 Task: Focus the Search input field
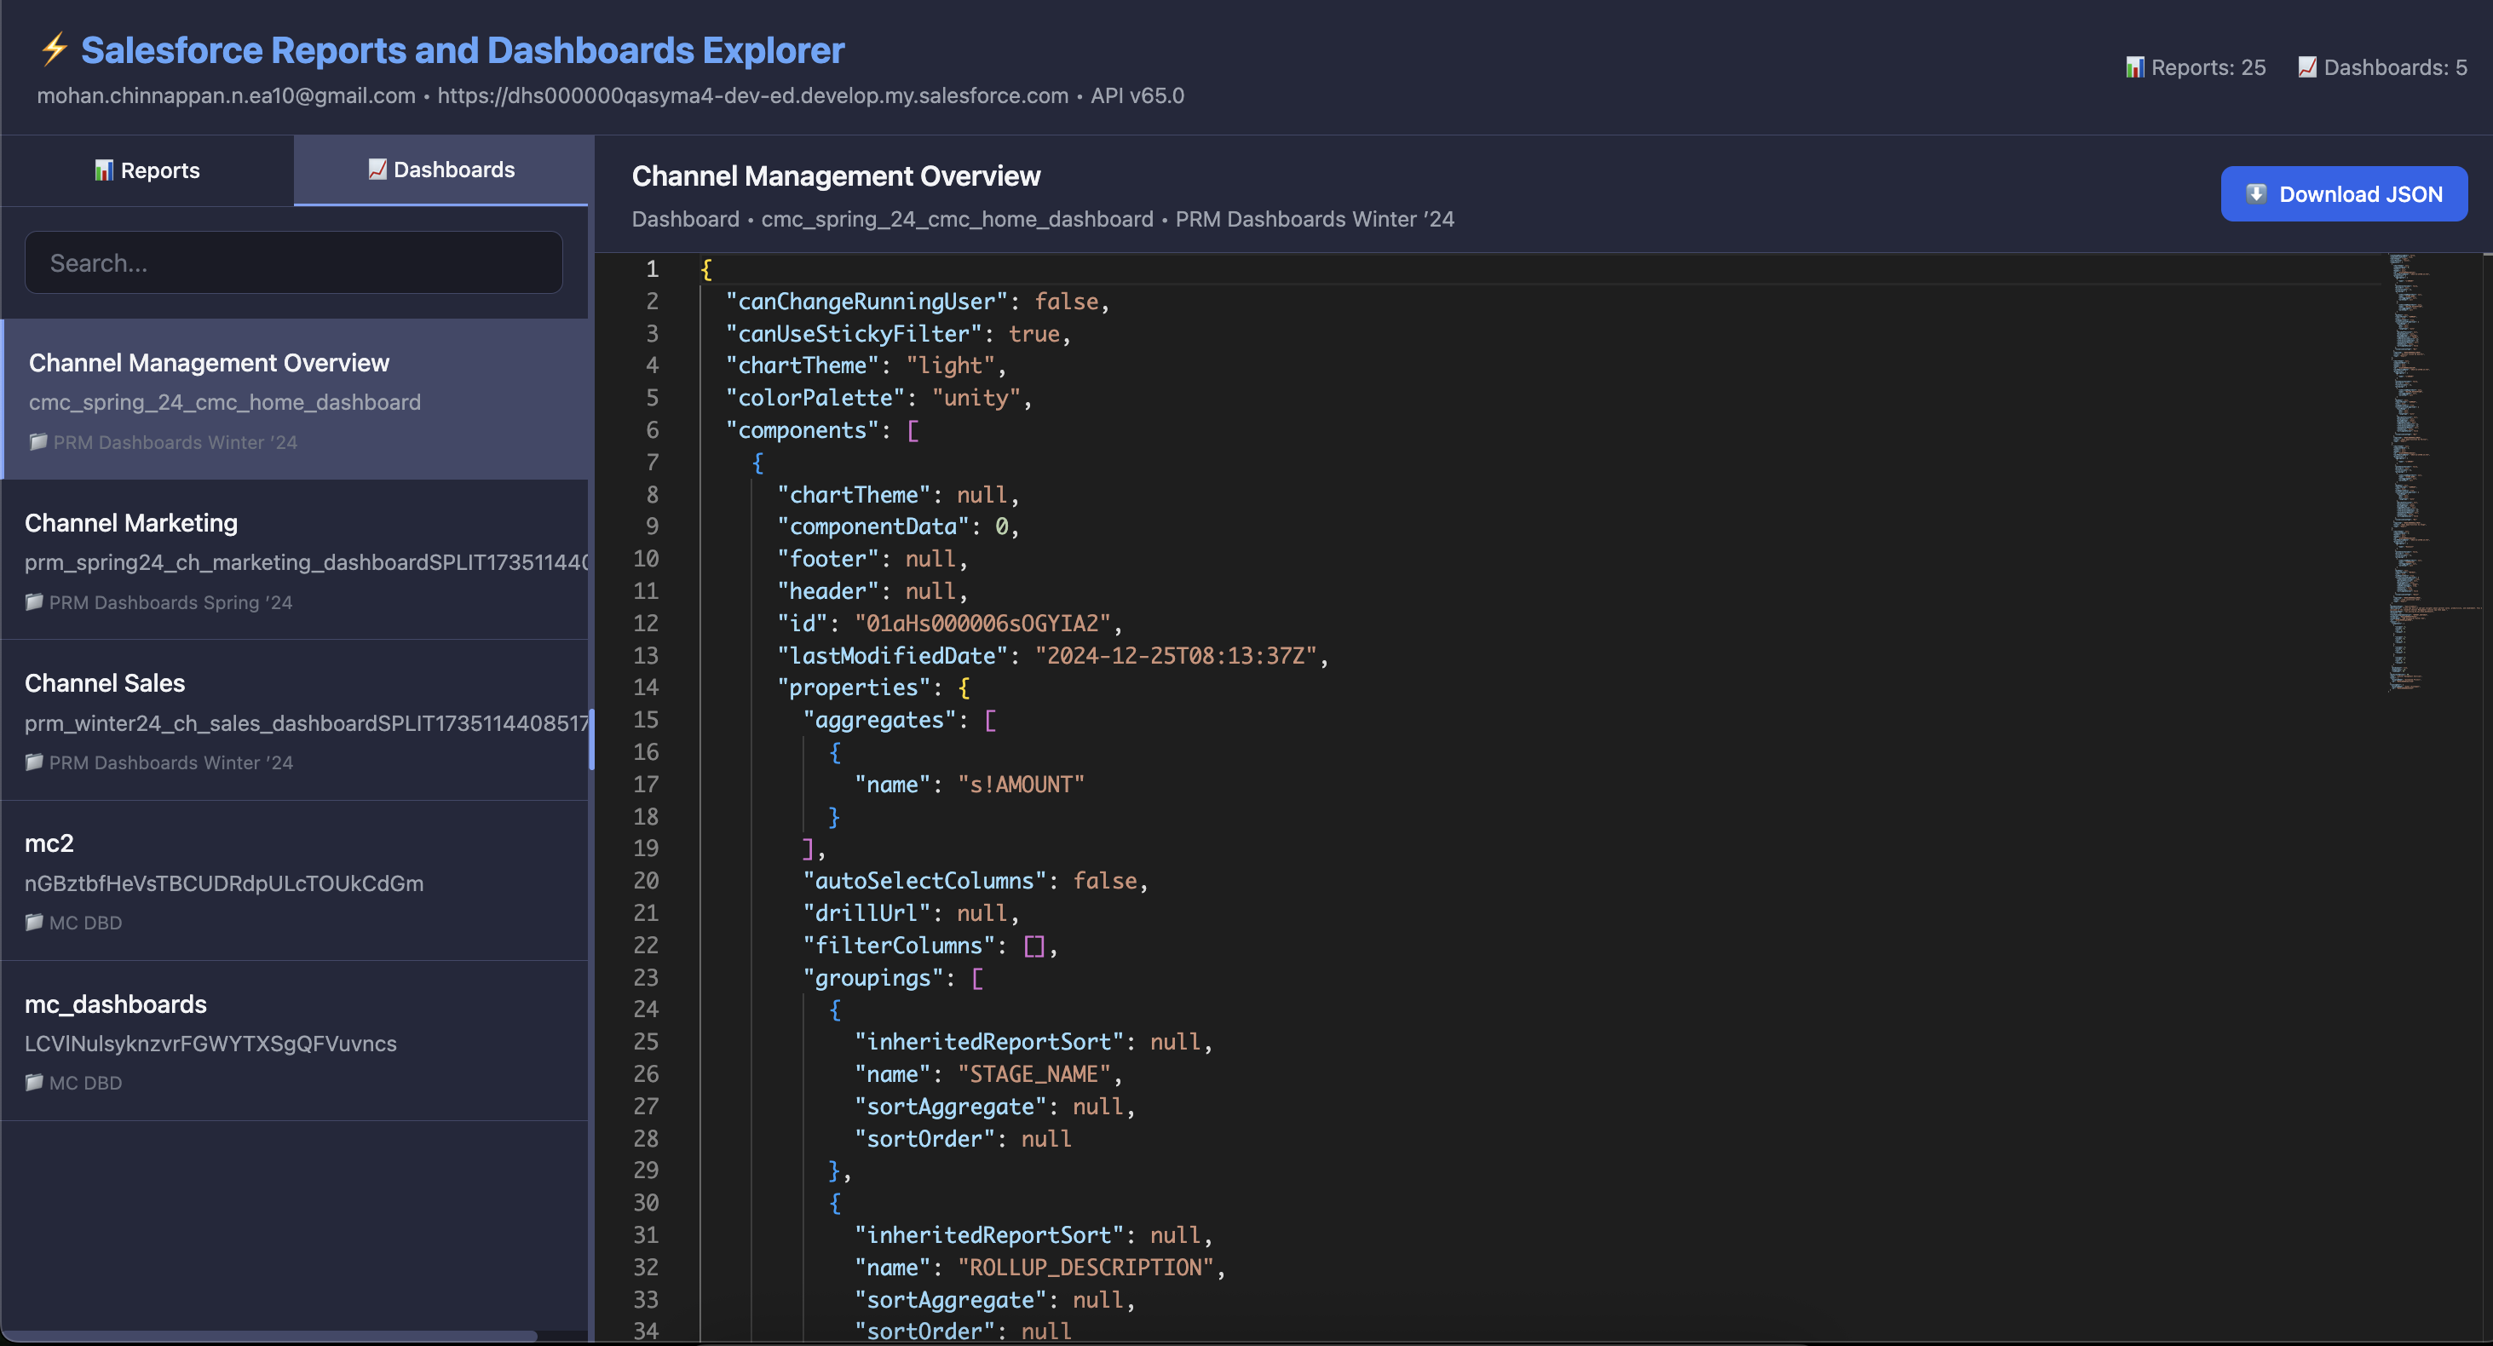293,262
